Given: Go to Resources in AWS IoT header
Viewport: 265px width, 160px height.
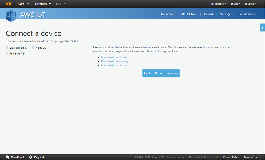Looking at the screenshot, I should point(166,14).
